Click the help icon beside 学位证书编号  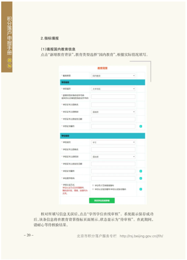click(x=141, y=171)
